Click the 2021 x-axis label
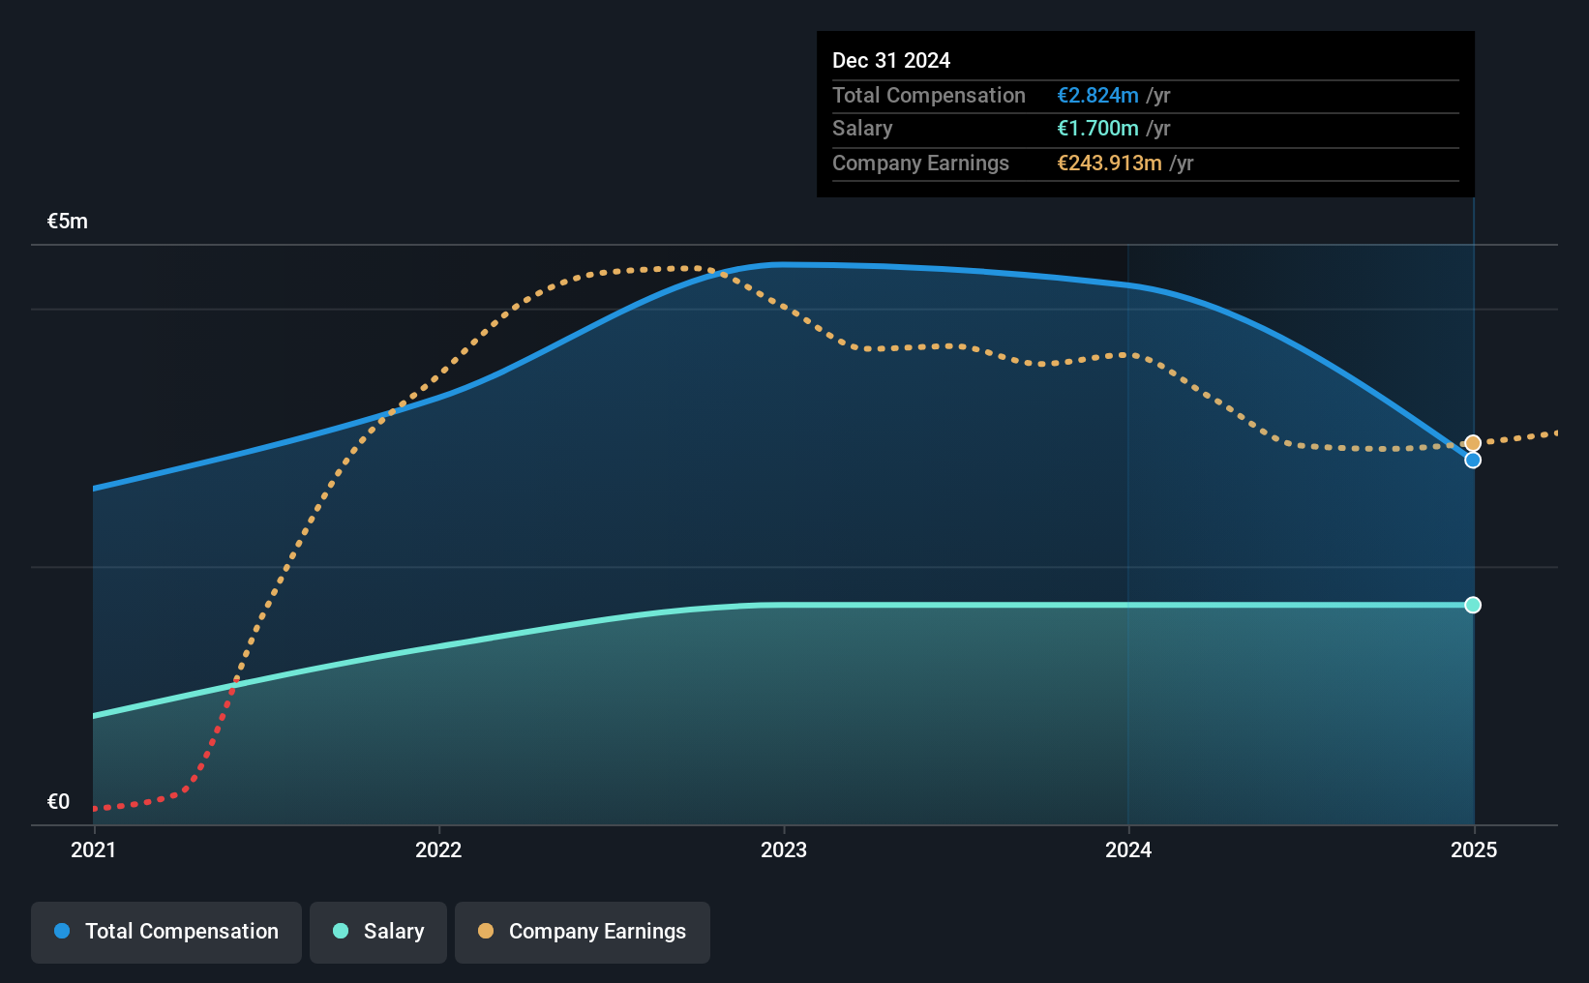 tap(94, 849)
